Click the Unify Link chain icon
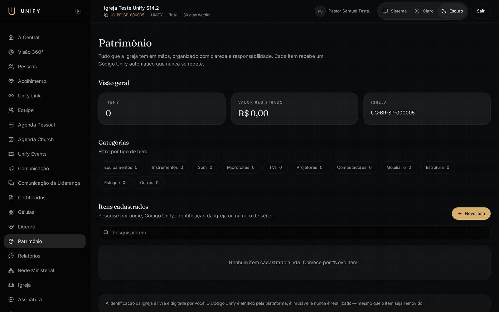This screenshot has width=499, height=312. click(x=11, y=96)
